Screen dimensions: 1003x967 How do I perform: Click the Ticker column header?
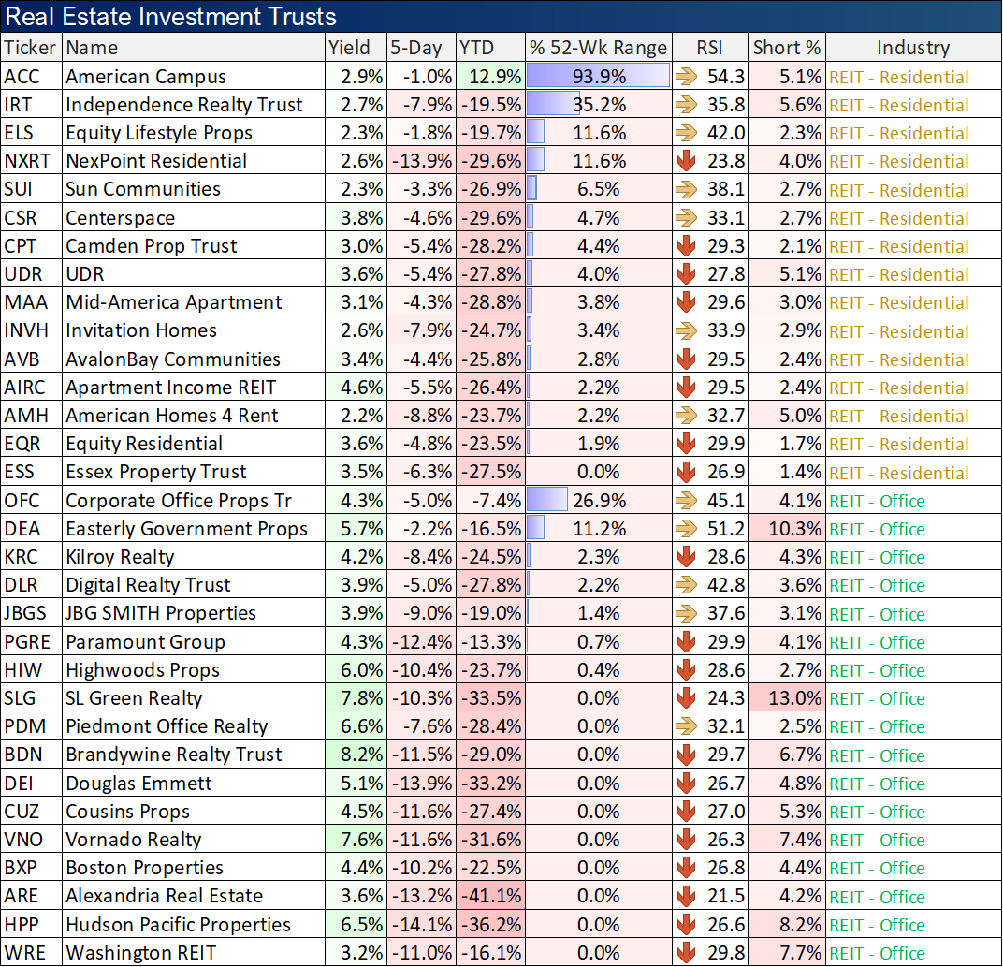[x=31, y=48]
